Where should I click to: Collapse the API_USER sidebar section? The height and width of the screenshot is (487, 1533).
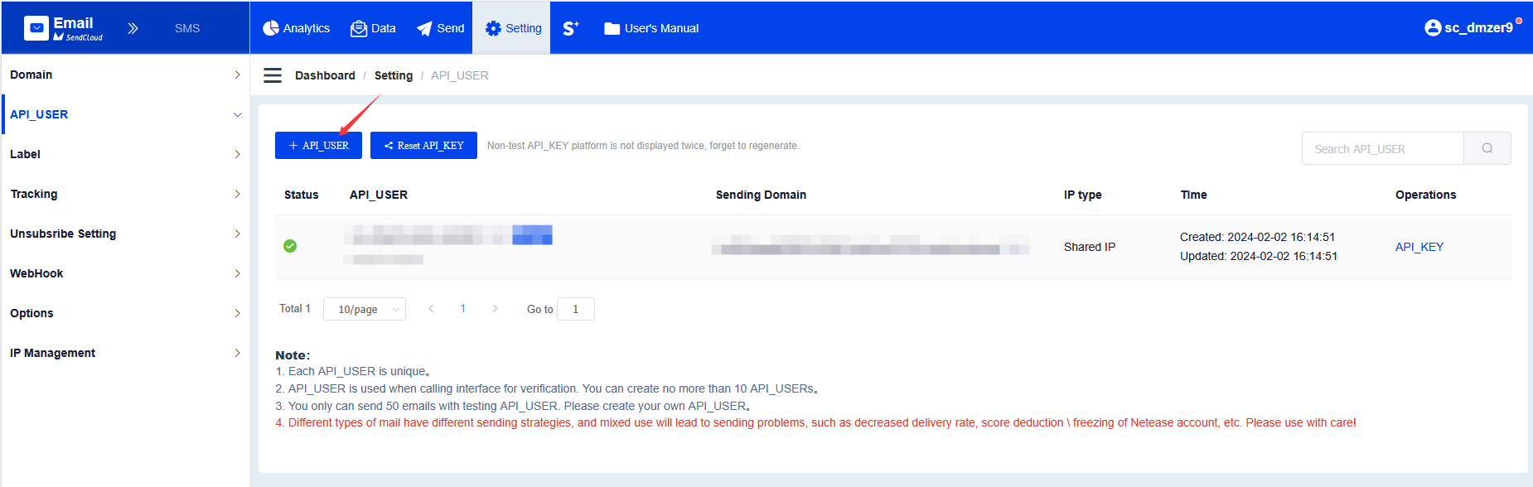[124, 114]
